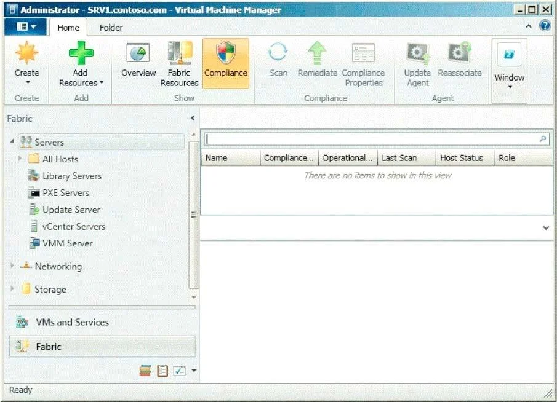Open the application menu button
557x402 pixels.
coord(26,26)
